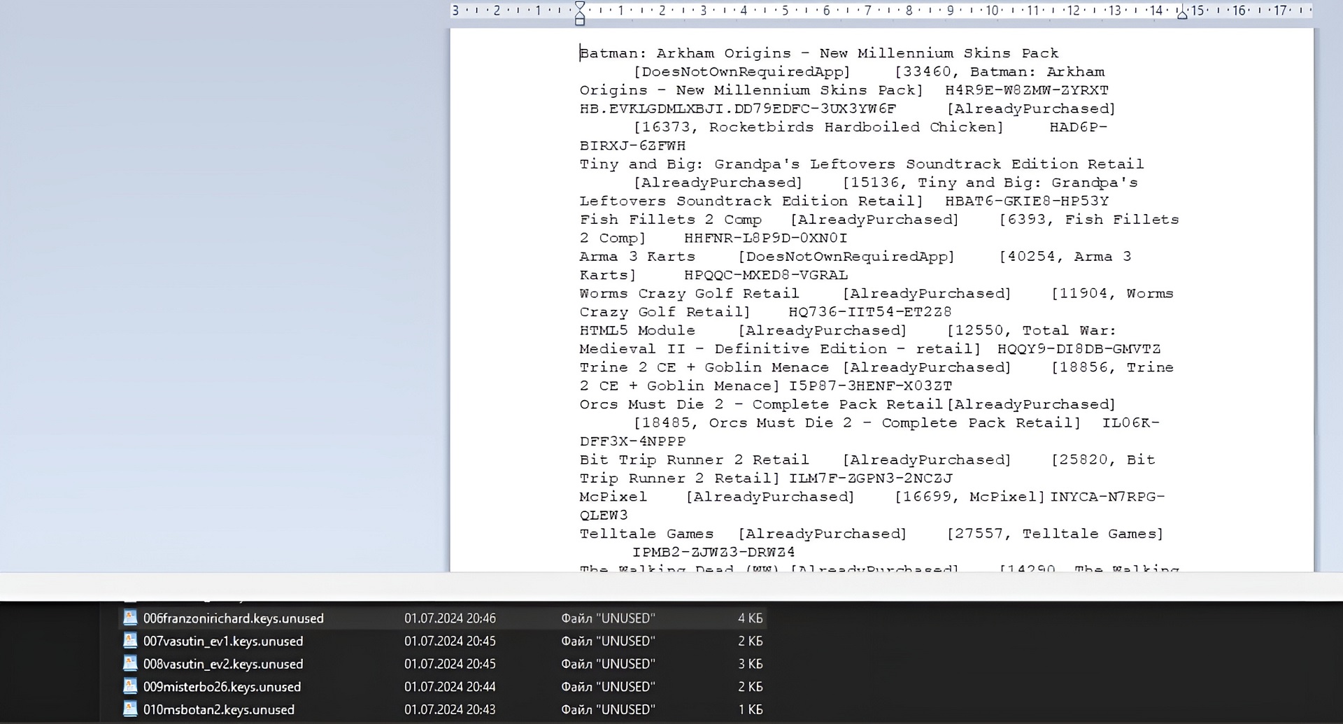Select file 007vasutin_ev1.keys.unused
The image size is (1343, 724).
[223, 641]
